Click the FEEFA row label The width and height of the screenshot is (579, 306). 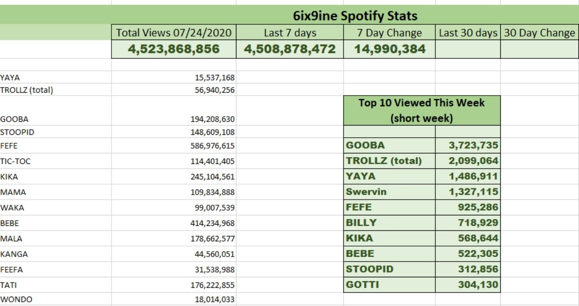[x=12, y=270]
